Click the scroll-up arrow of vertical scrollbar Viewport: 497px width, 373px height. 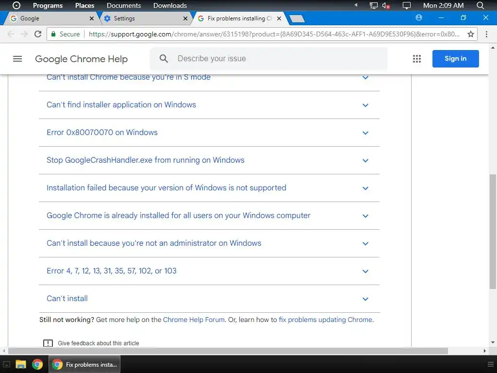[x=493, y=48]
